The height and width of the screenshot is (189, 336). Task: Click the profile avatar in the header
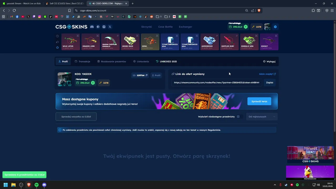point(267,27)
